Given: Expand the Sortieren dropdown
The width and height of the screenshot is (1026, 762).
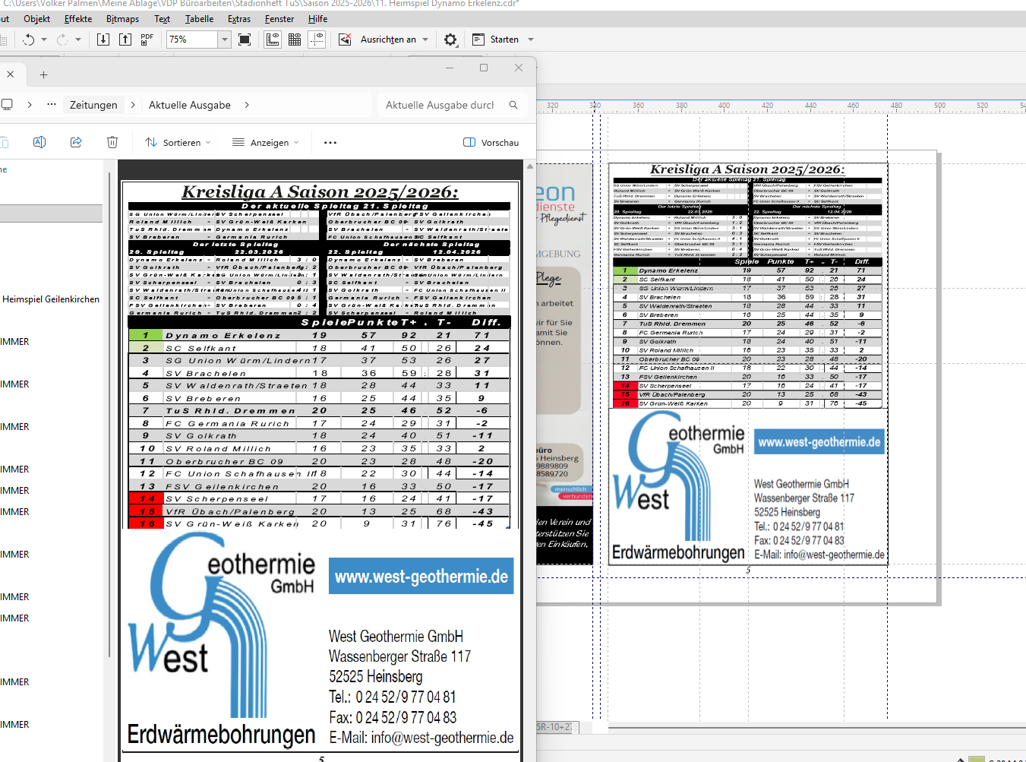Looking at the screenshot, I should pyautogui.click(x=178, y=142).
